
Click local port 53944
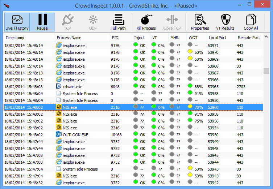point(213,163)
